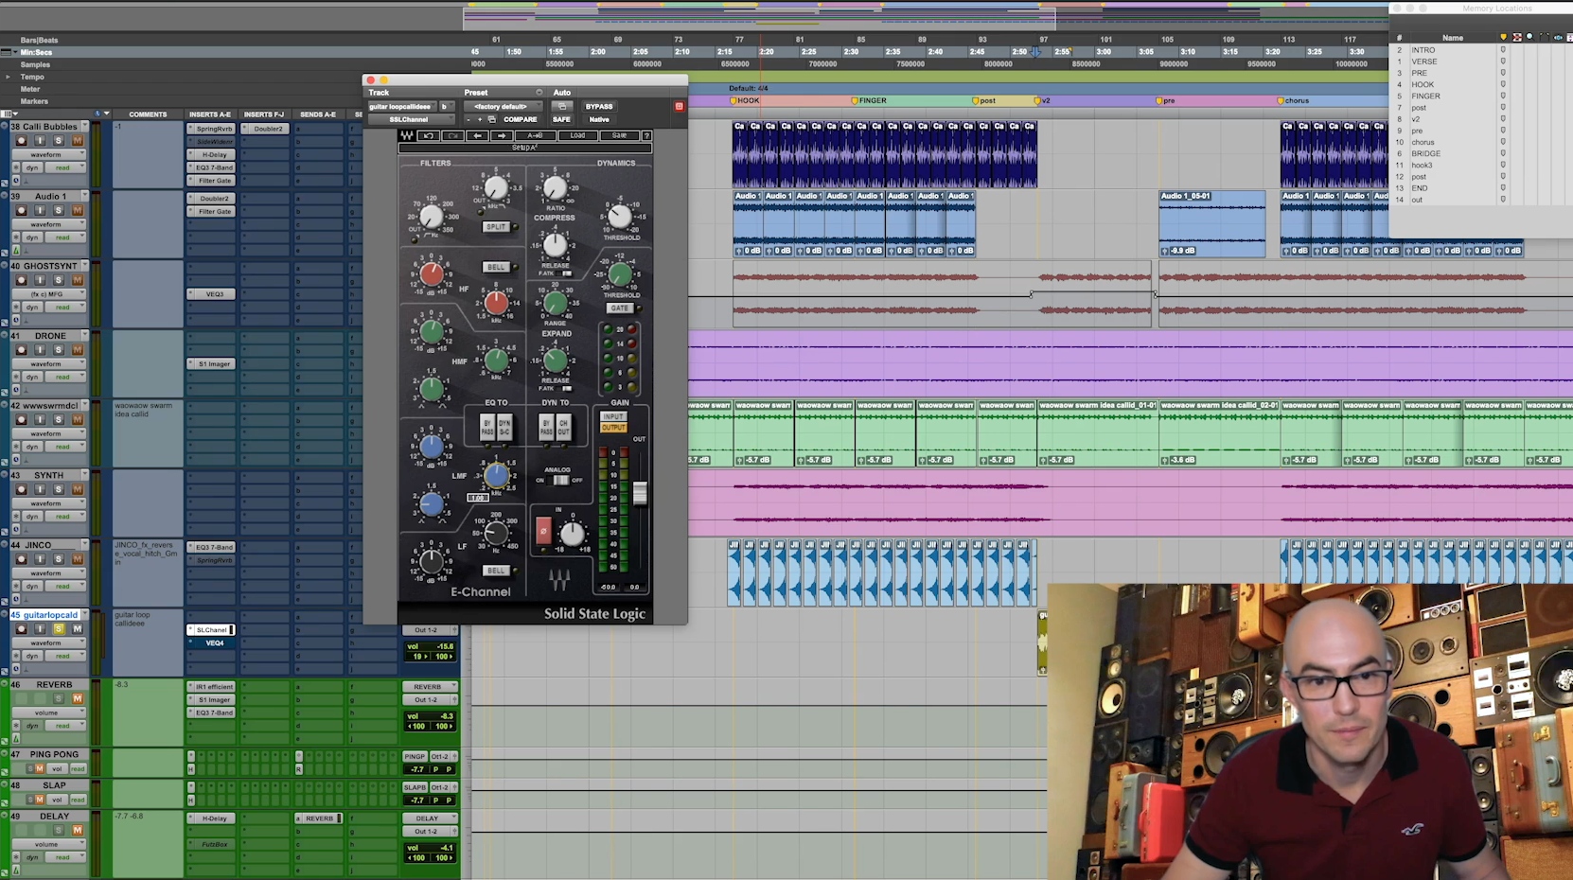The height and width of the screenshot is (880, 1573).
Task: Click the LF frequency black knob
Action: tap(496, 533)
